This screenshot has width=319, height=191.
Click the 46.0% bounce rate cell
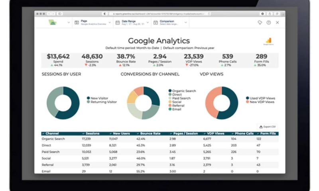(141, 158)
